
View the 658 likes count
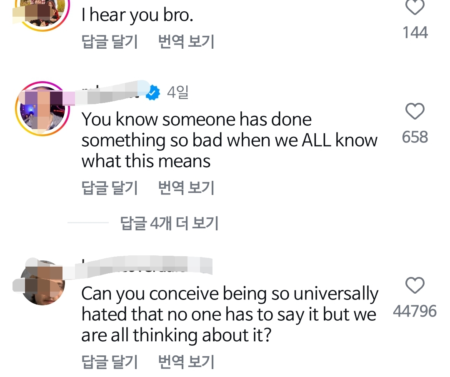click(415, 137)
